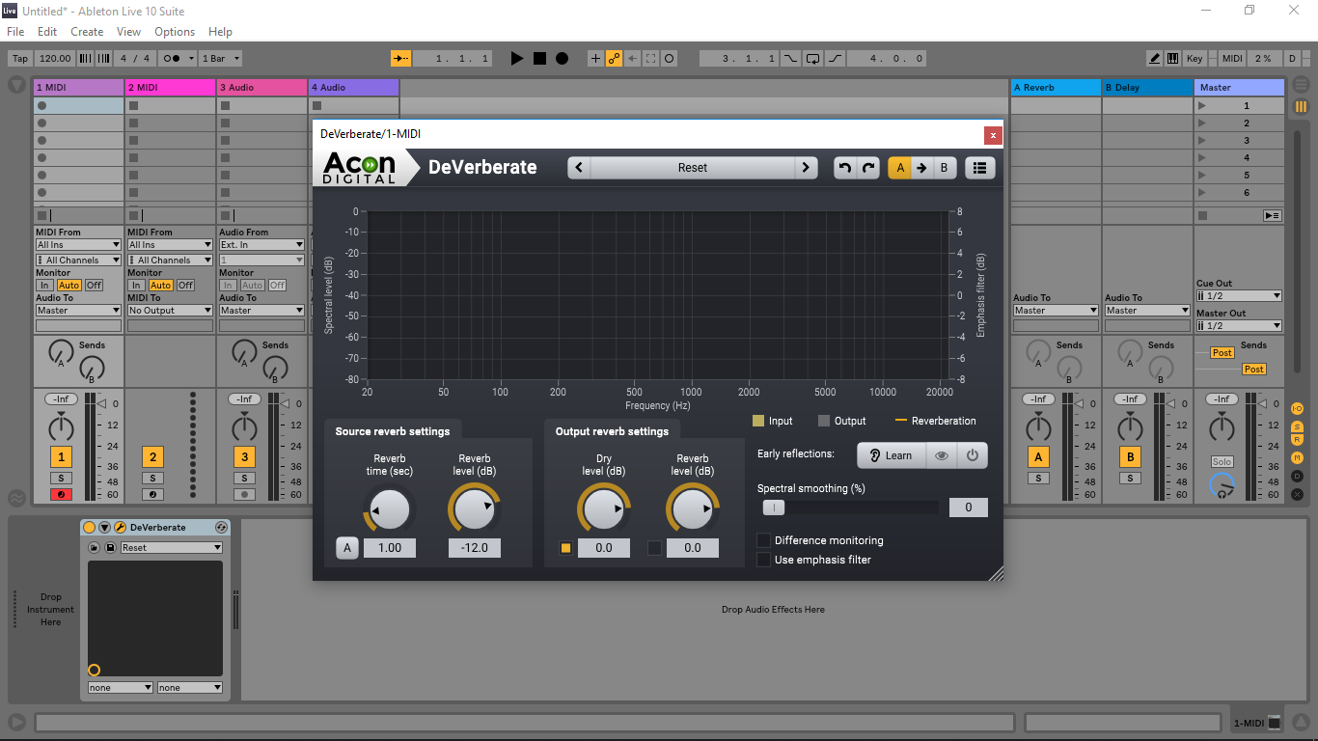This screenshot has width=1318, height=741.
Task: Open the Help menu
Action: [220, 32]
